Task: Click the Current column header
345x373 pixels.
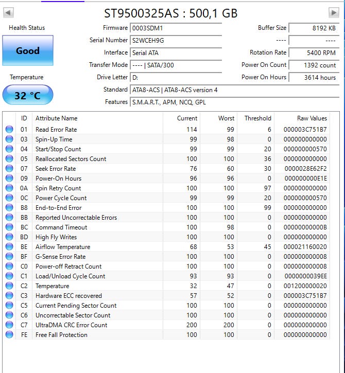Action: tap(182, 118)
